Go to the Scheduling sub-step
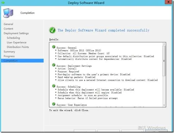 13,38
